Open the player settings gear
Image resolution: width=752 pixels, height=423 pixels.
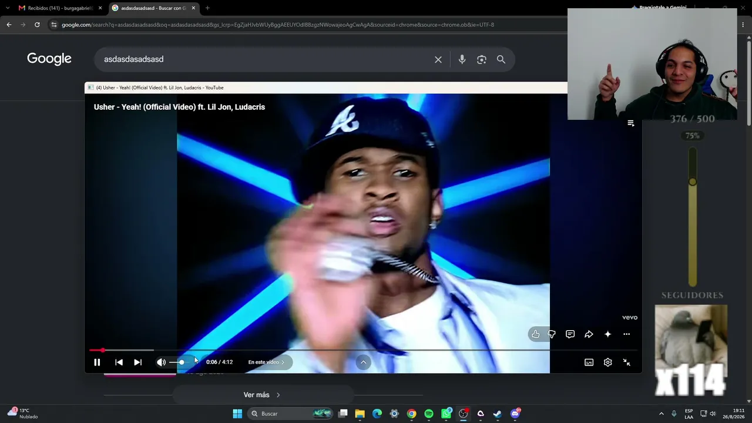click(607, 362)
